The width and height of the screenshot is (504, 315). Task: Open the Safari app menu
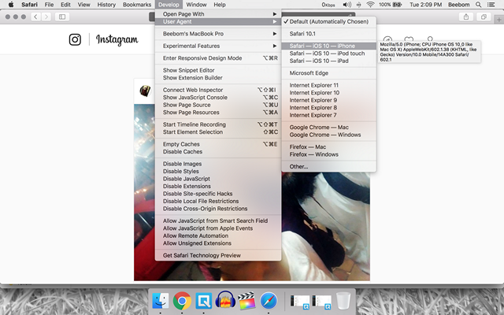[x=30, y=5]
